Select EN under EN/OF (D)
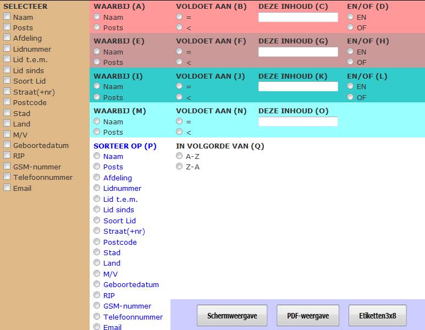Image resolution: width=425 pixels, height=330 pixels. 350,17
